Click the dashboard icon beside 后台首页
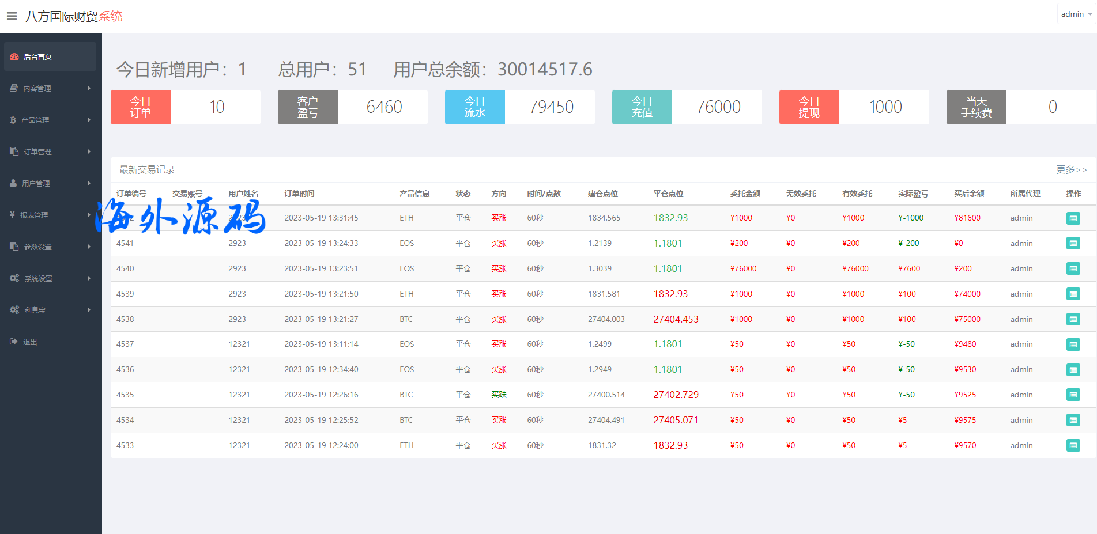The height and width of the screenshot is (534, 1097). (x=14, y=56)
